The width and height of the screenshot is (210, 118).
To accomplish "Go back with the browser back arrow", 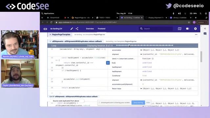I will (x=43, y=22).
